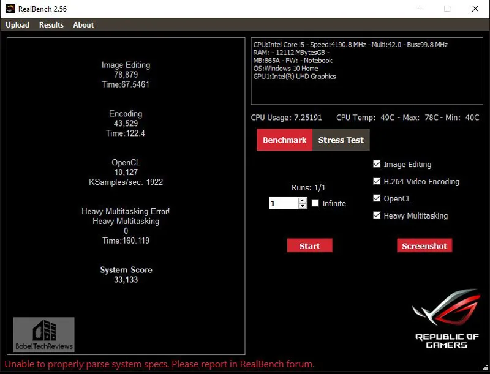Click the CPU:Intel Core i5 spec line
The width and height of the screenshot is (490, 374).
point(350,45)
